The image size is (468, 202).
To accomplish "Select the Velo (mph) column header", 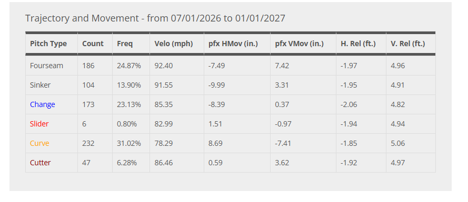I will (x=174, y=44).
